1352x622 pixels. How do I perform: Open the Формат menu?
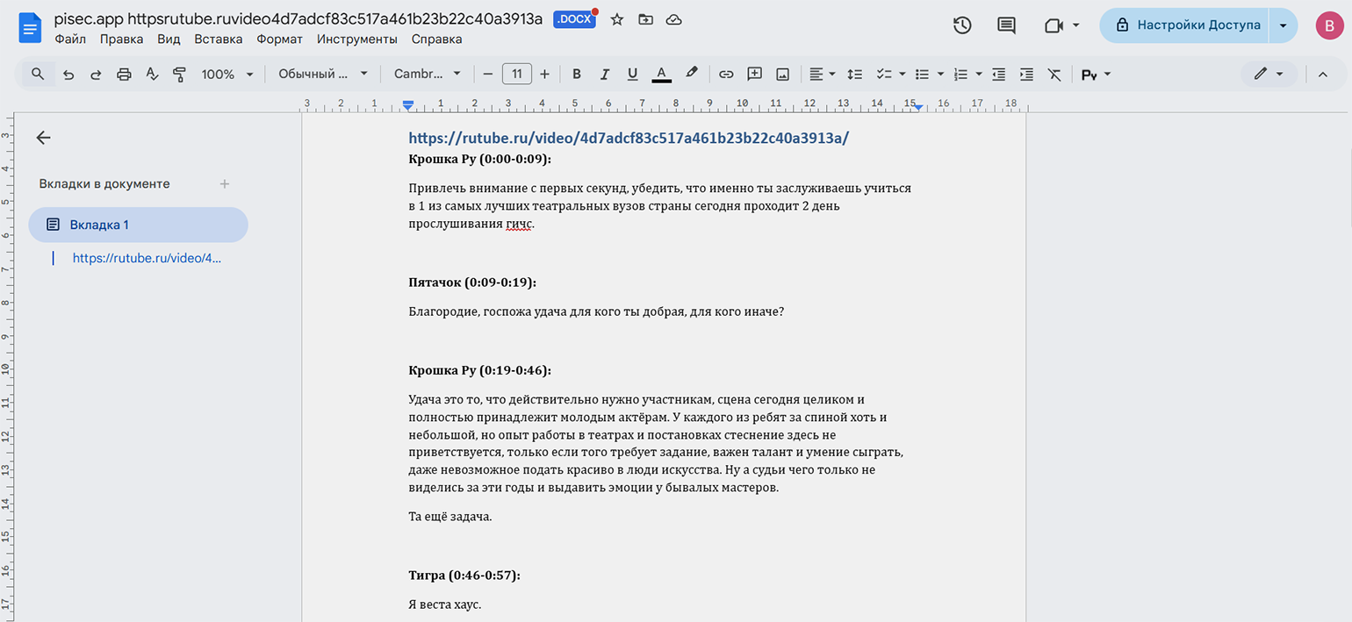coord(279,39)
